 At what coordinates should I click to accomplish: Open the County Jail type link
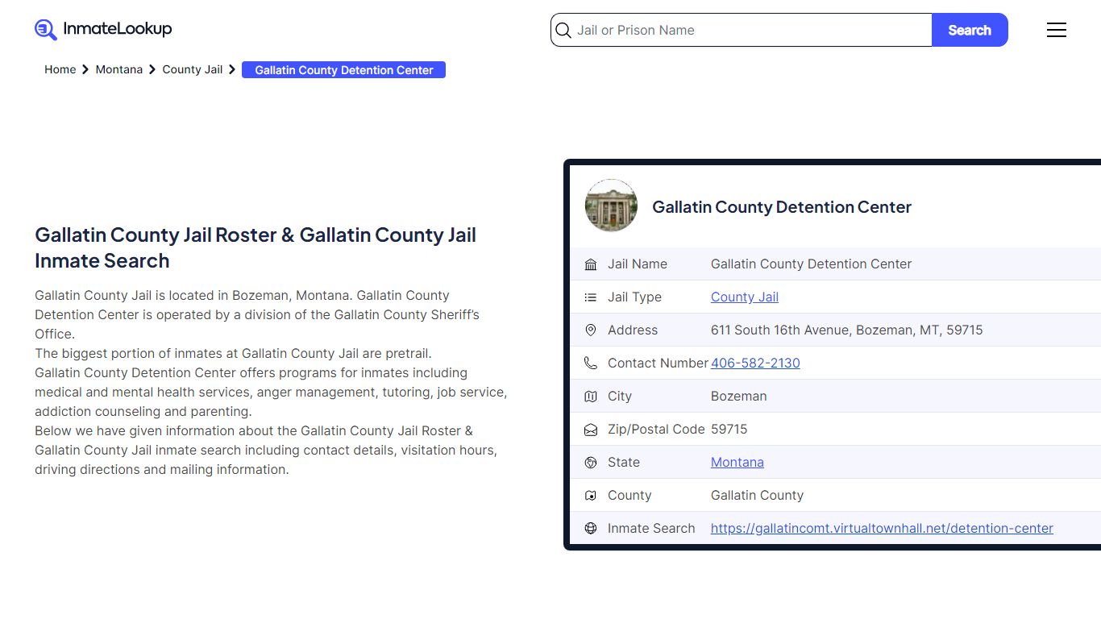click(745, 297)
